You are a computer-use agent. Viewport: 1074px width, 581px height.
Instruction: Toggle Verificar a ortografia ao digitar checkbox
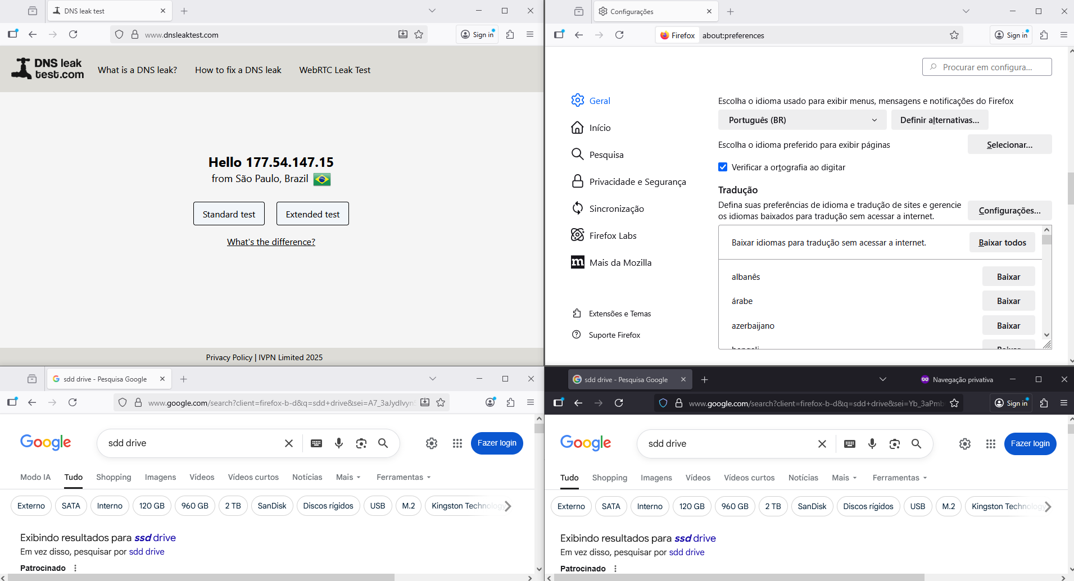723,167
